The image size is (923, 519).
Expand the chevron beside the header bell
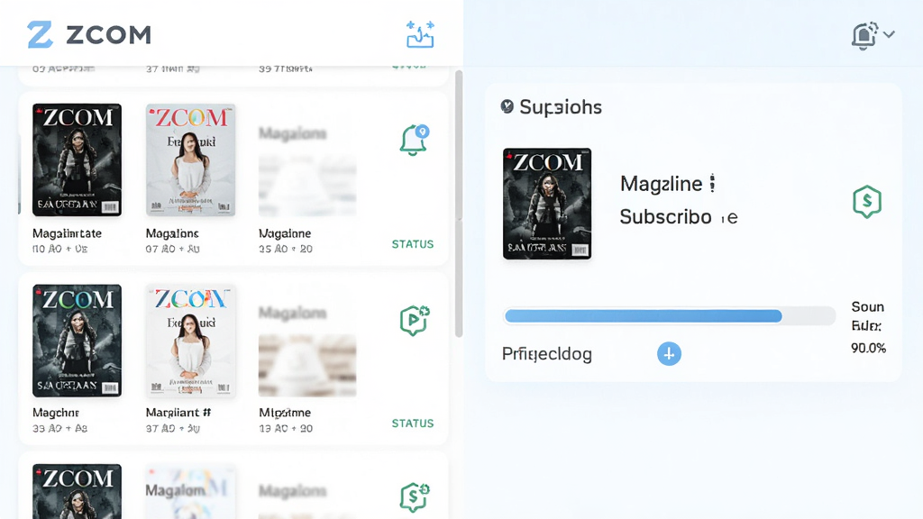[889, 35]
